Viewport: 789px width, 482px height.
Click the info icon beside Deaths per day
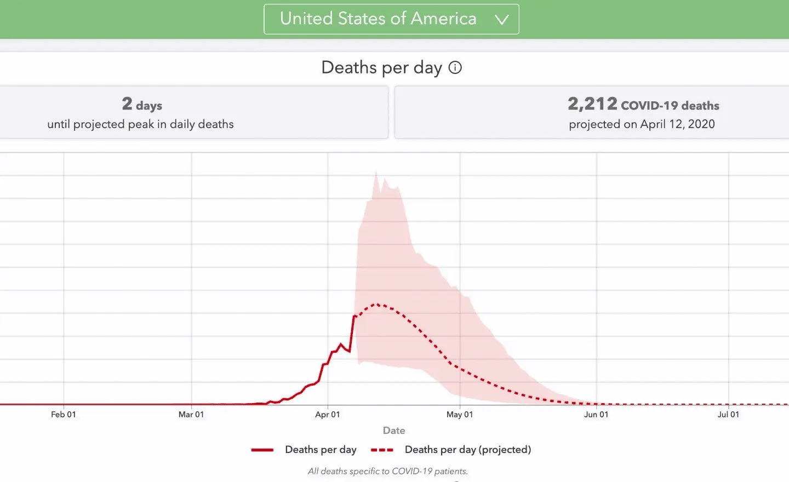pos(455,67)
